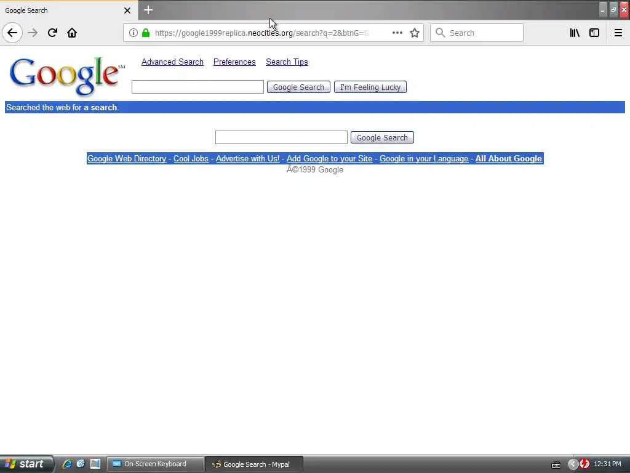The width and height of the screenshot is (630, 473).
Task: Follow the Advertise with Us! link
Action: click(247, 158)
